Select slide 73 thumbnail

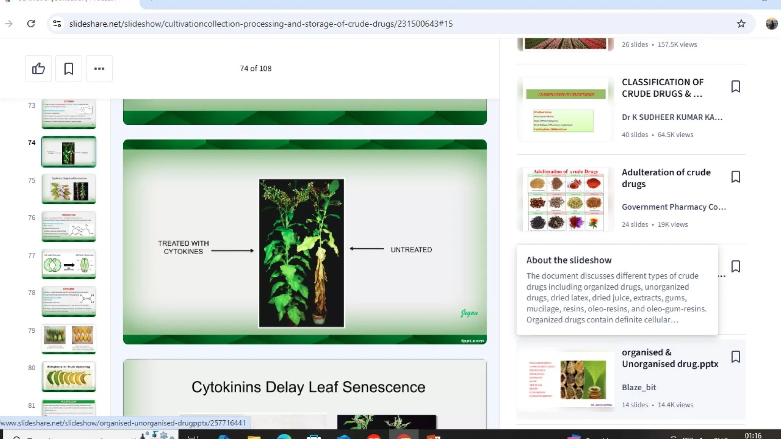[x=69, y=114]
